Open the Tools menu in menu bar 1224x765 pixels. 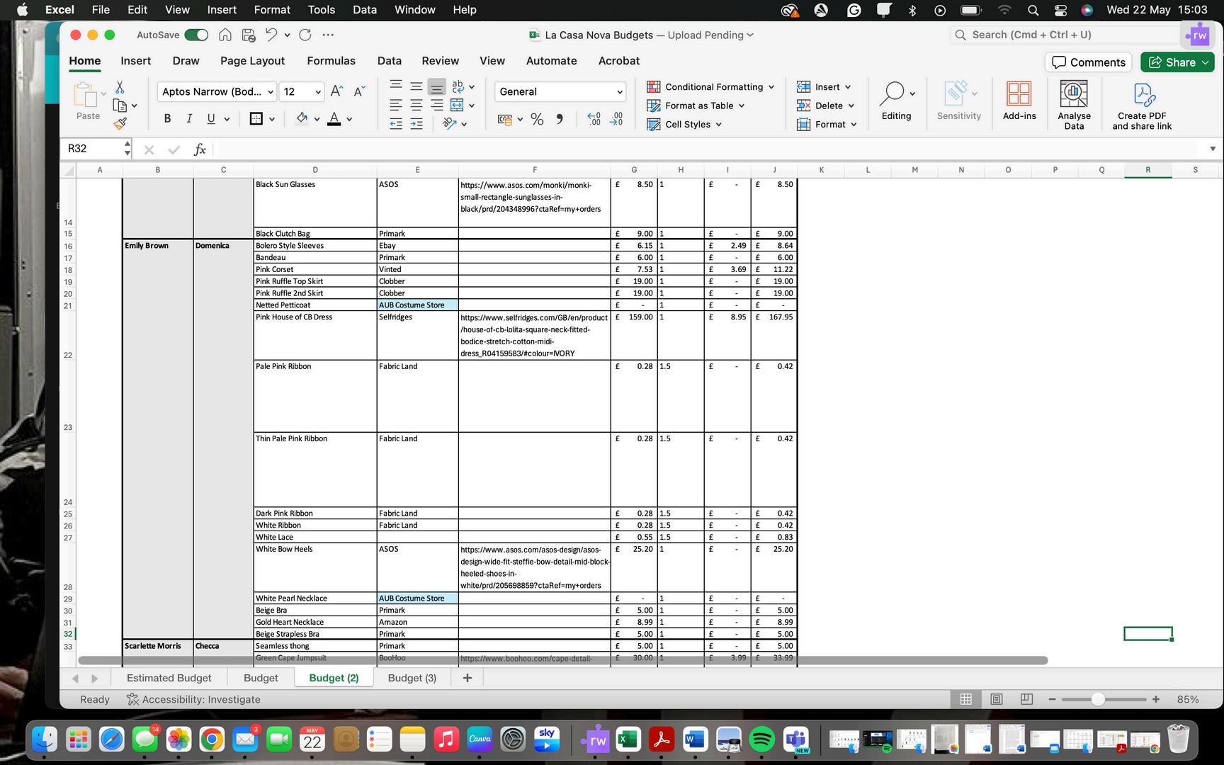[x=321, y=10]
